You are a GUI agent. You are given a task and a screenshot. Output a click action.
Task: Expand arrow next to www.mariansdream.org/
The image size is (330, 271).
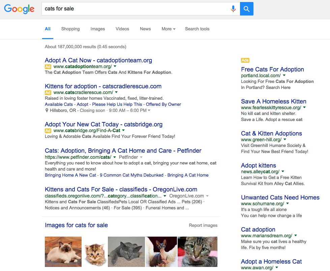pyautogui.click(x=296, y=236)
